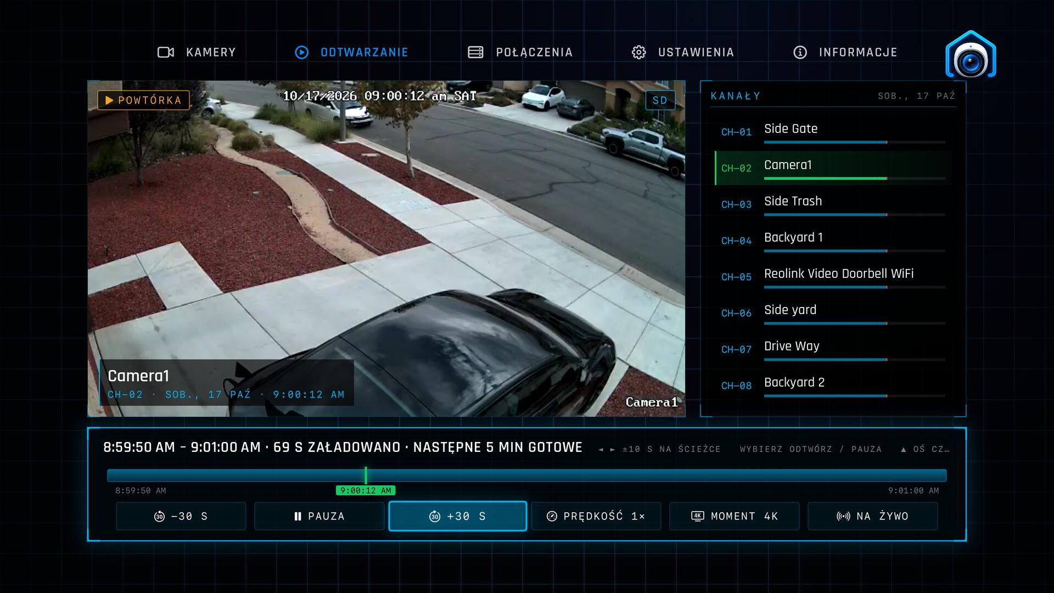Select the Side Gate channel CH-01
This screenshot has height=593, width=1054.
click(x=833, y=132)
